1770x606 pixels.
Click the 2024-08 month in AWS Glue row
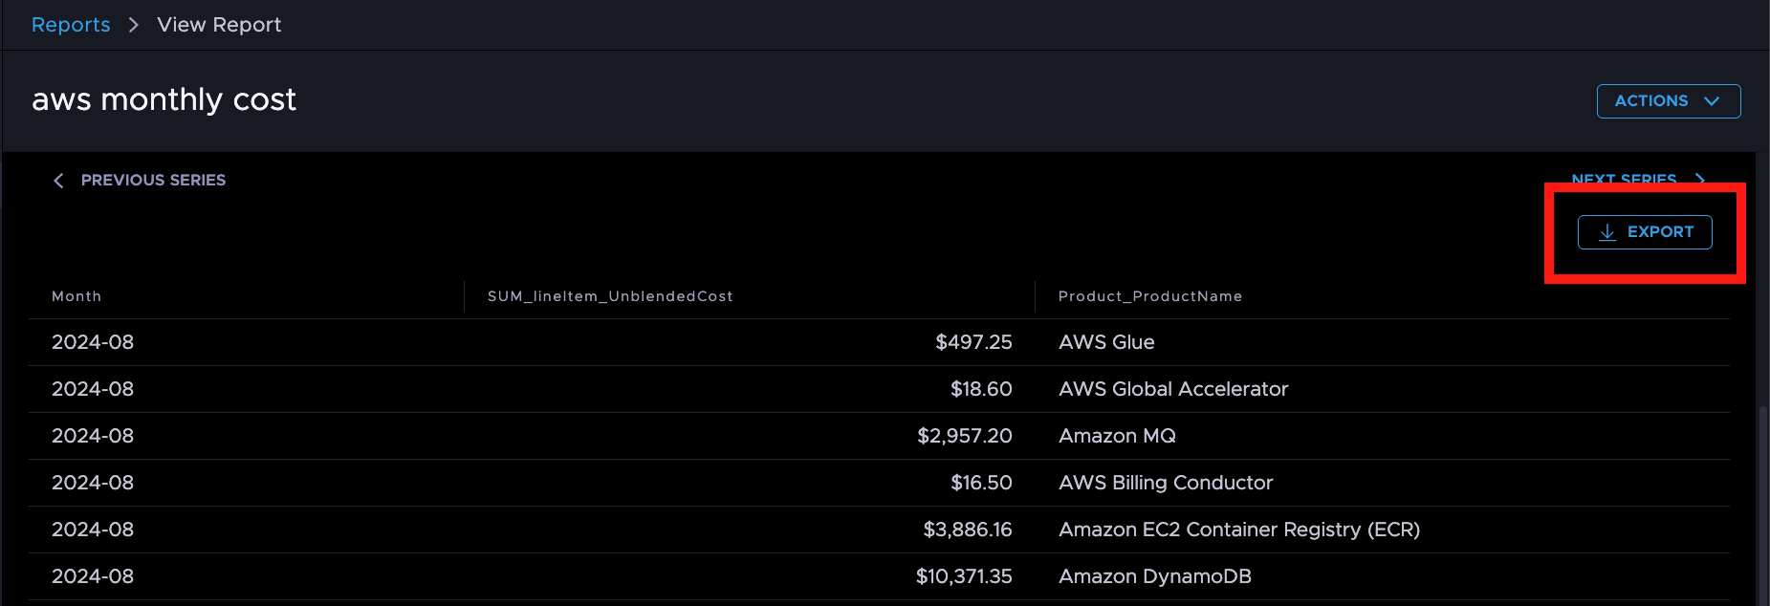point(93,342)
